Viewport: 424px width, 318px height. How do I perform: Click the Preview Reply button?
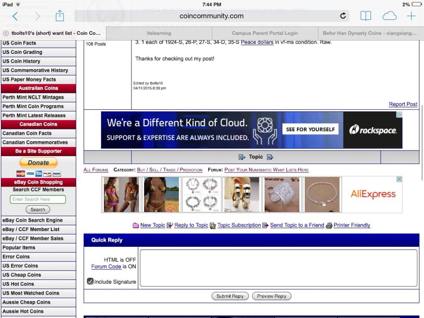pos(271,296)
